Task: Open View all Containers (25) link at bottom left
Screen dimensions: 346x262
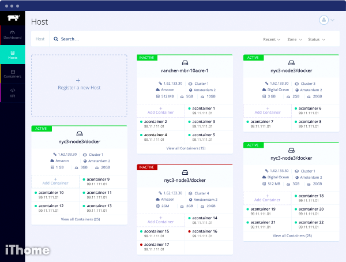Action: (80, 219)
